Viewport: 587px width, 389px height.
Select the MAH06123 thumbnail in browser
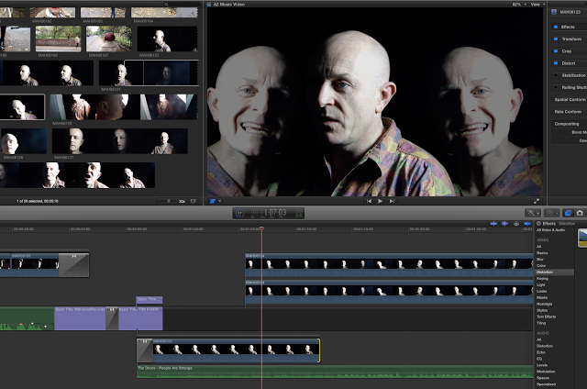pyautogui.click(x=167, y=39)
